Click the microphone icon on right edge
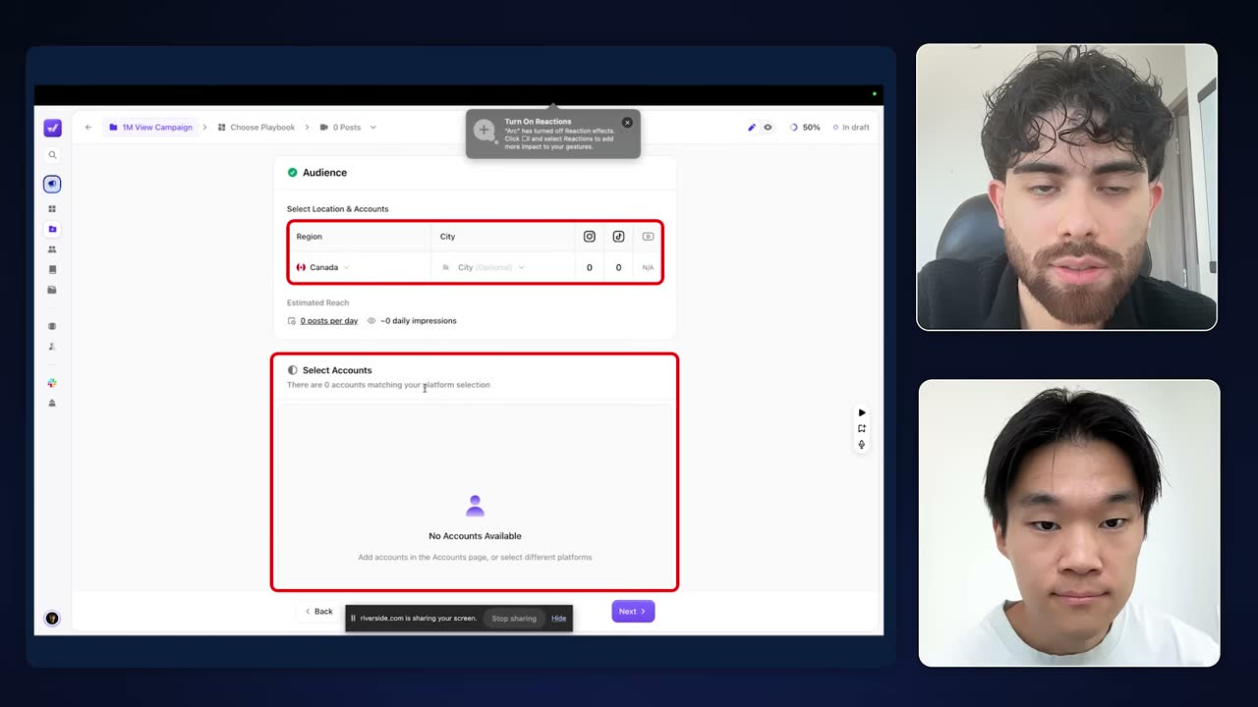This screenshot has height=707, width=1258. [x=862, y=444]
